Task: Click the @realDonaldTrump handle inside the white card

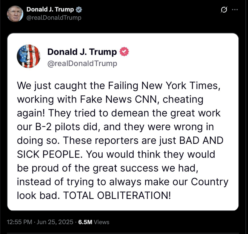Action: (x=82, y=64)
